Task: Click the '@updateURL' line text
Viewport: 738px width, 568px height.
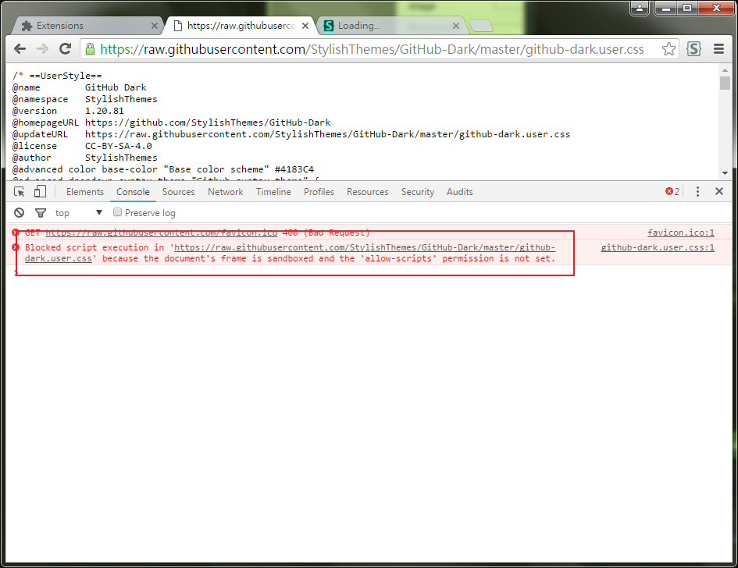Action: pyautogui.click(x=291, y=134)
